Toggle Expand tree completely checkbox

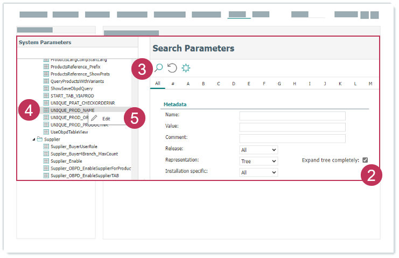point(365,160)
